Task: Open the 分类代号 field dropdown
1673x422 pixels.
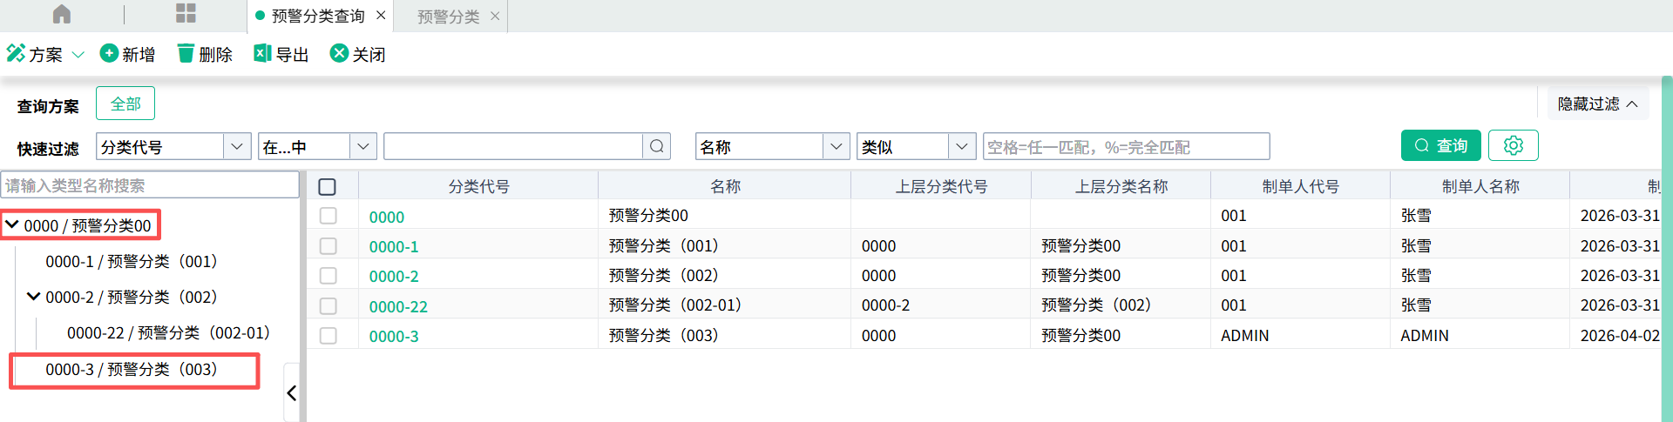Action: [x=237, y=146]
